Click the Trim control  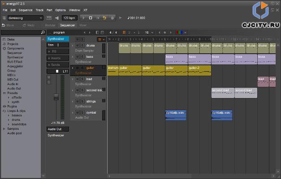pos(58,45)
